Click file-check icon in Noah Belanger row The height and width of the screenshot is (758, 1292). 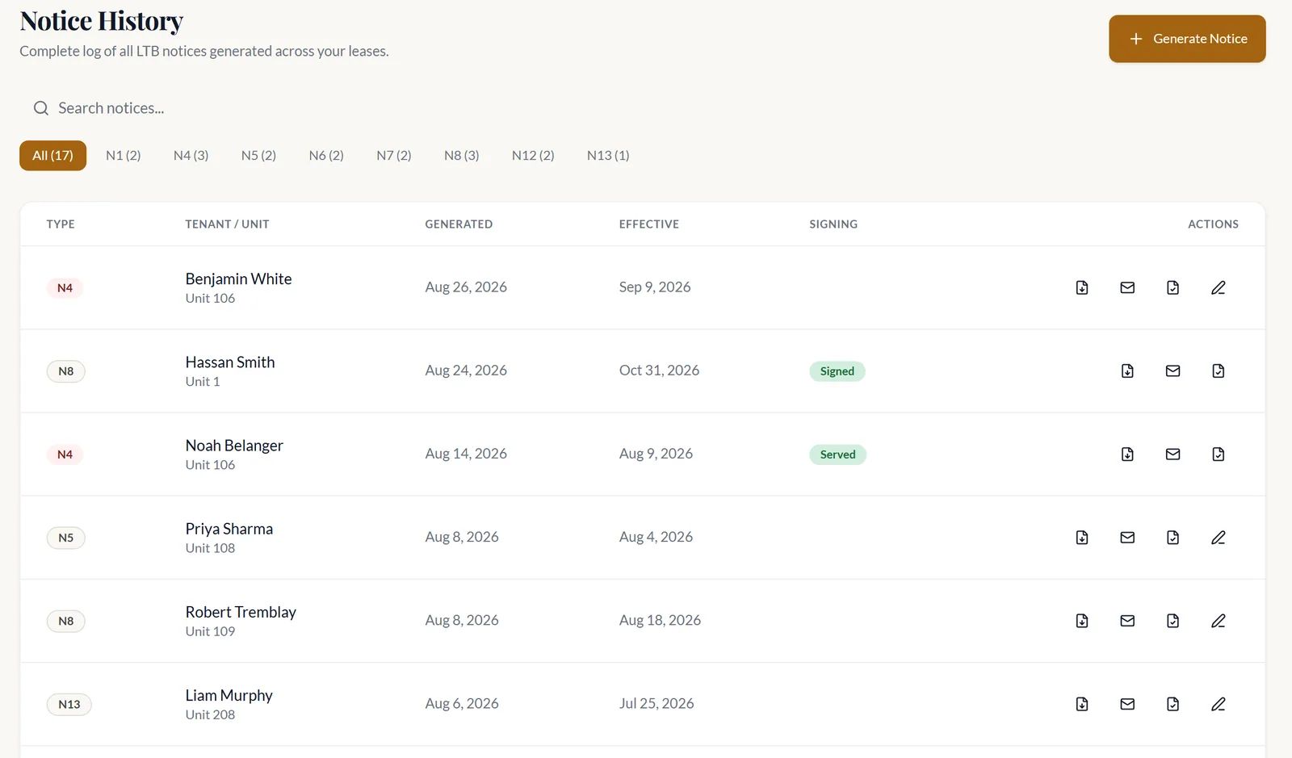pyautogui.click(x=1218, y=454)
